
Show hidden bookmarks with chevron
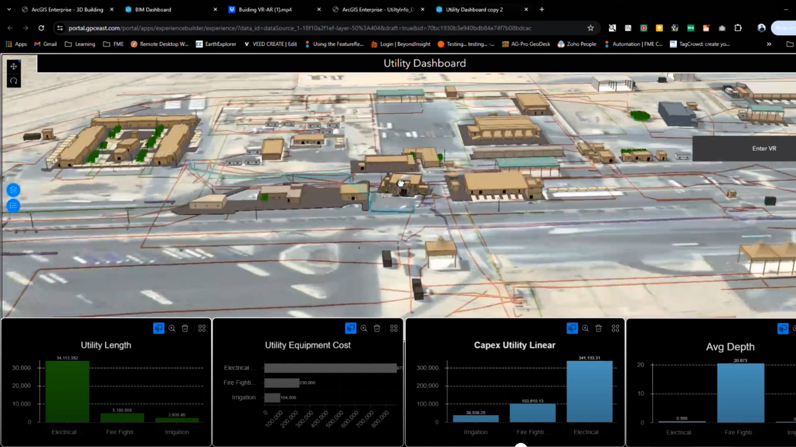(769, 44)
